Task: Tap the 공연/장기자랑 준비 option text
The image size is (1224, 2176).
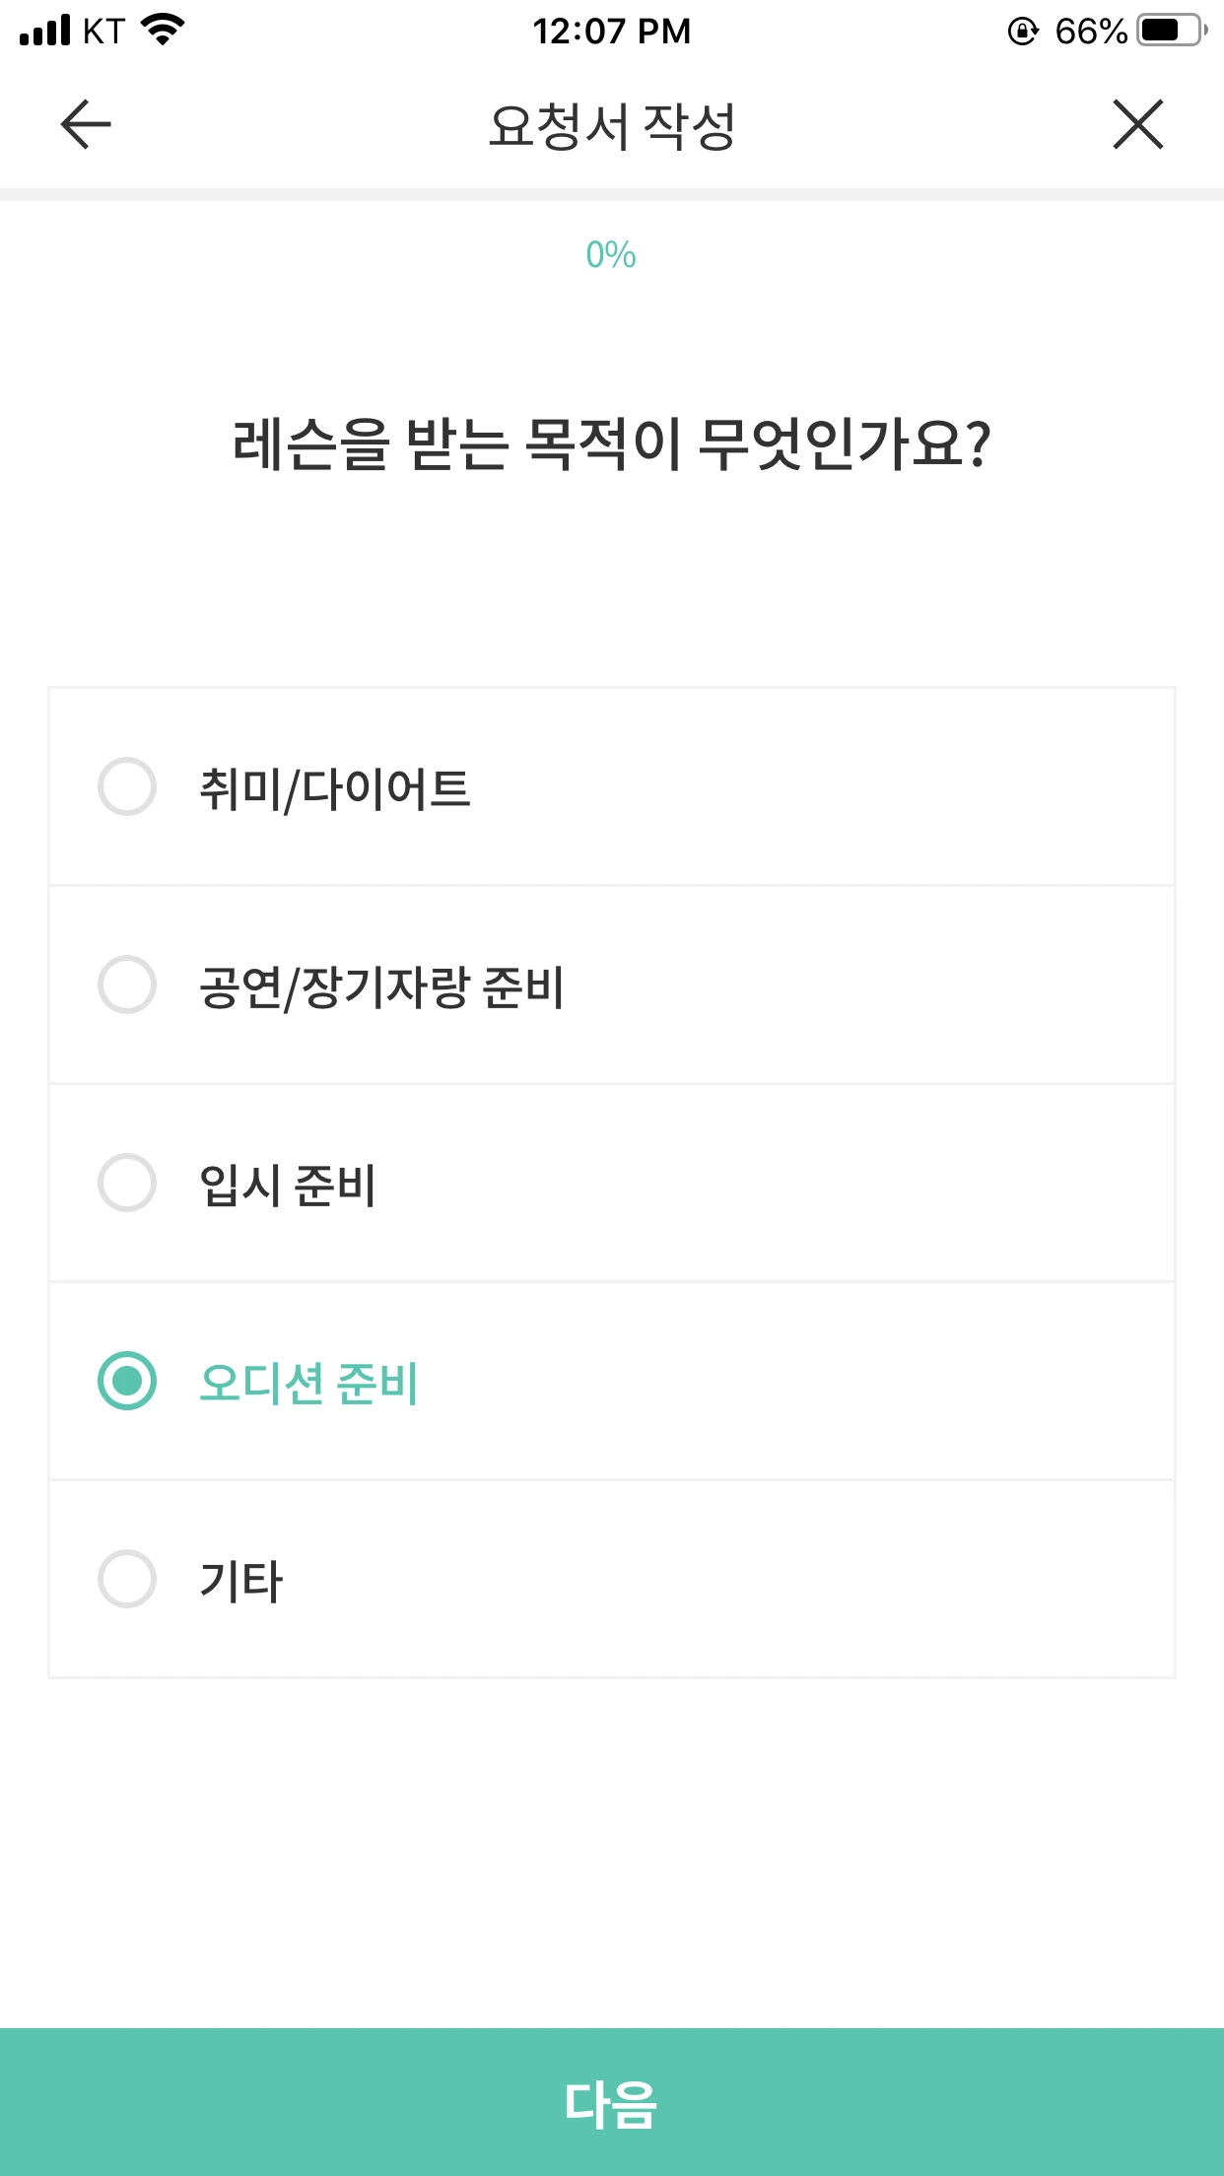Action: (x=381, y=986)
